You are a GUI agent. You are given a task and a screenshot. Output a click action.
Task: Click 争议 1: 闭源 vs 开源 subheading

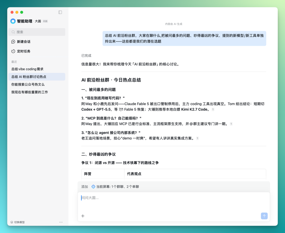click(x=120, y=163)
